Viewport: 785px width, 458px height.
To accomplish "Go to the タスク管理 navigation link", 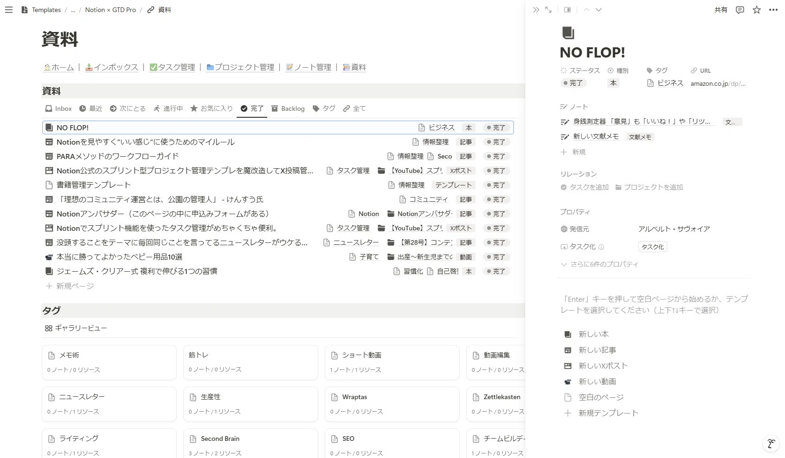I will pos(173,67).
